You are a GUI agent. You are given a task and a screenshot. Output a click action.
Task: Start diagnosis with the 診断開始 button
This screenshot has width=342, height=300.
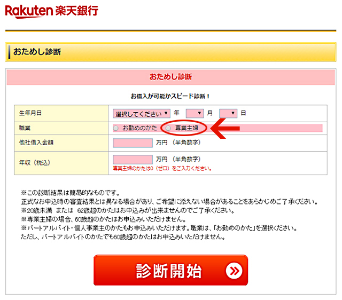(171, 270)
